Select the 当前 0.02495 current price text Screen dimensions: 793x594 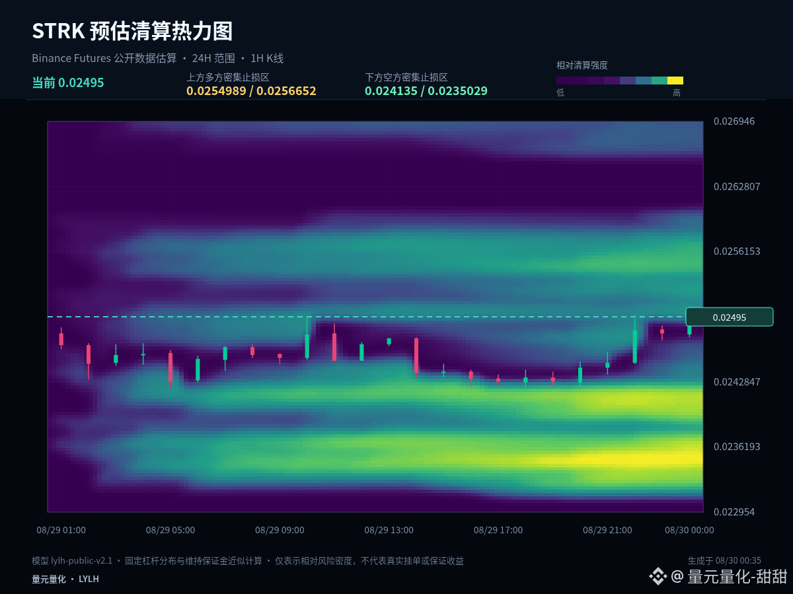(x=68, y=82)
